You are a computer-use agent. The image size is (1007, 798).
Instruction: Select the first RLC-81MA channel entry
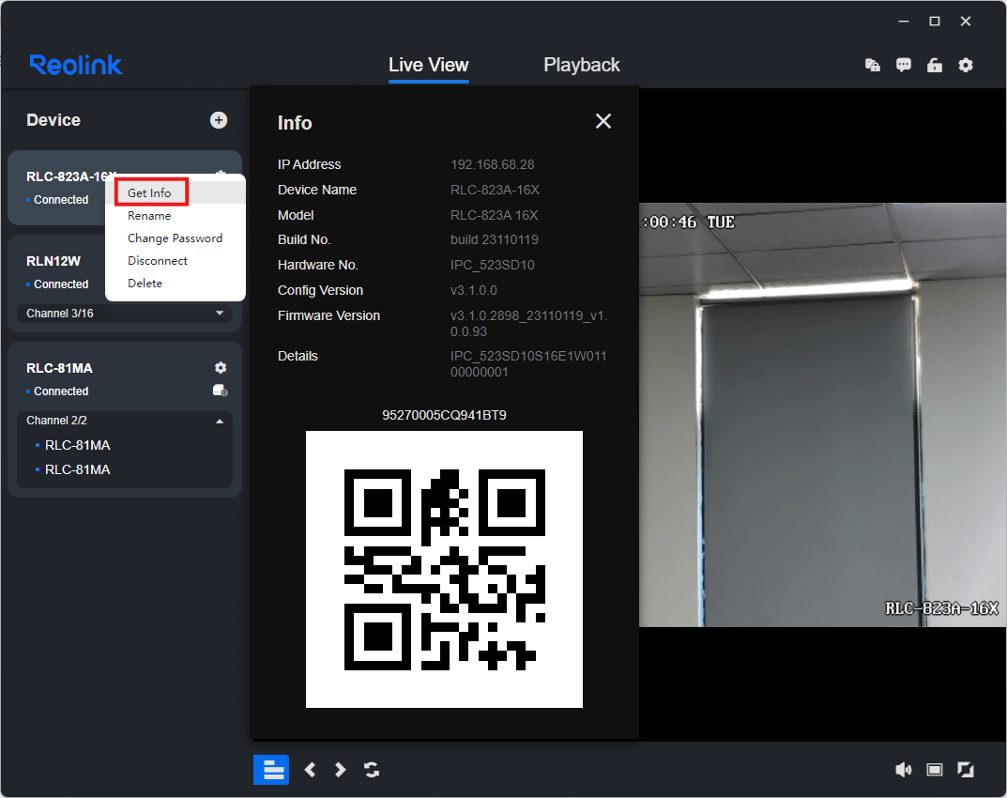point(77,445)
